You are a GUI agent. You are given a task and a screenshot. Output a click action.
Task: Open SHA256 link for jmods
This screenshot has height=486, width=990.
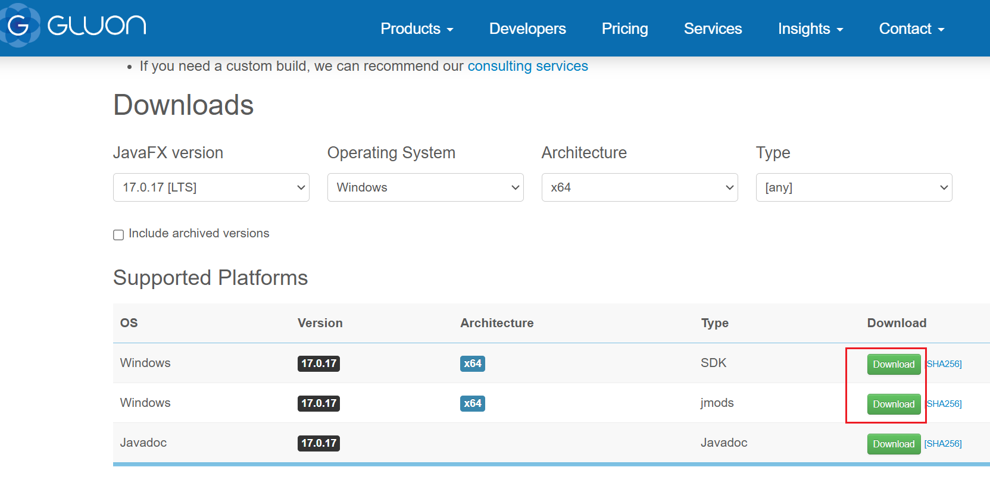(944, 404)
